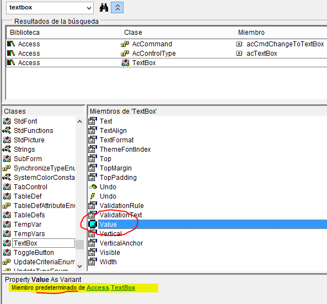
Task: Select the ValidationRule property member
Action: [121, 206]
